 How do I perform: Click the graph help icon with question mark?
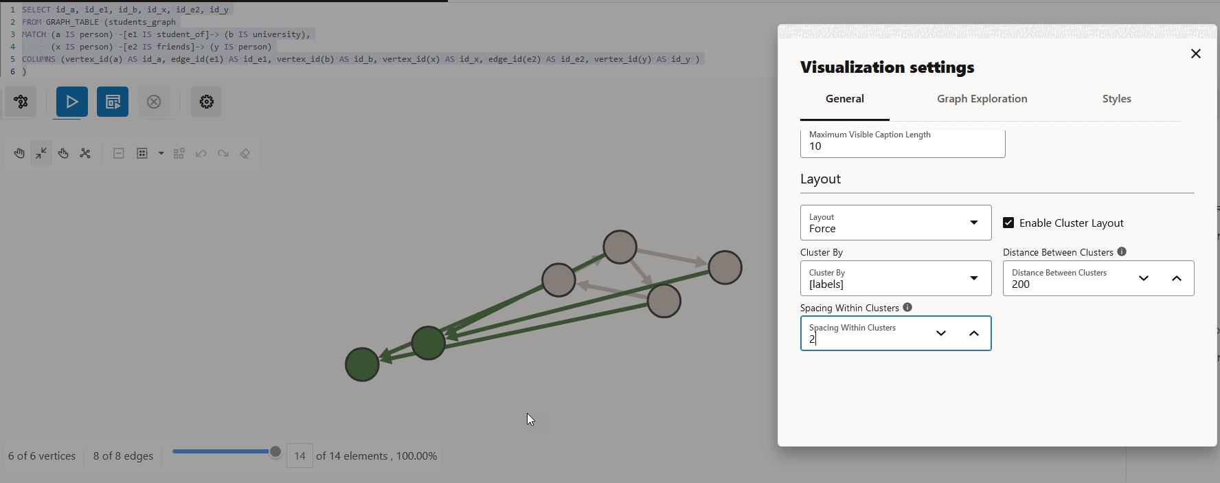(21, 102)
